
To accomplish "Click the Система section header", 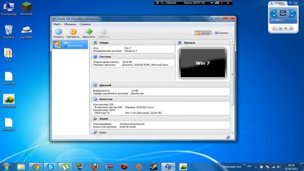I will click(133, 57).
